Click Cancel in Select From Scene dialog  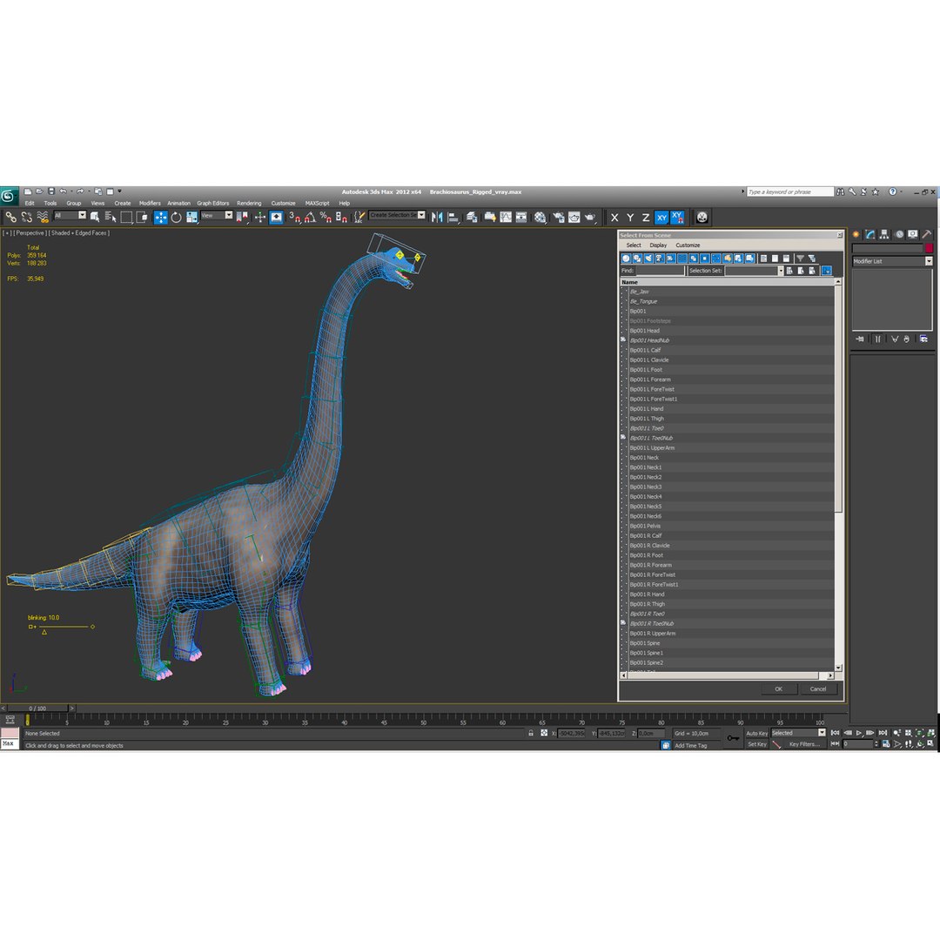(818, 688)
